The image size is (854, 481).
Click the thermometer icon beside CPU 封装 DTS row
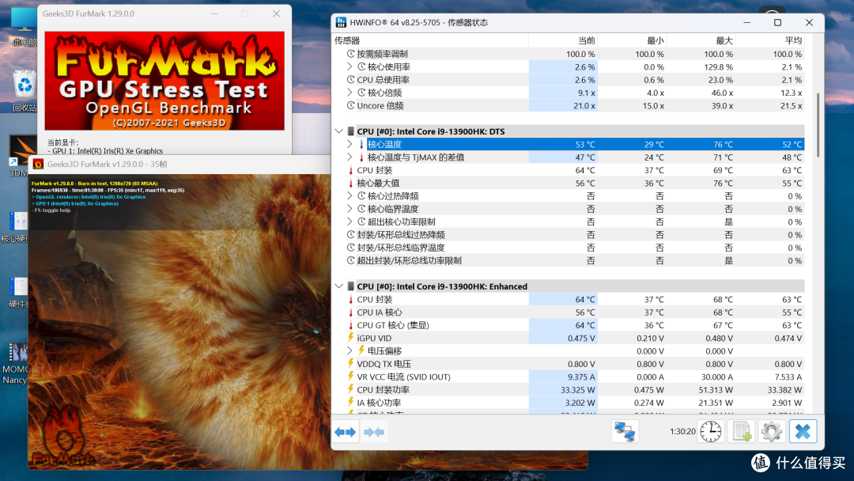351,170
